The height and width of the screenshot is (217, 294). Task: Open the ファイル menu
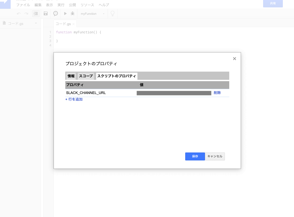[x=23, y=5]
